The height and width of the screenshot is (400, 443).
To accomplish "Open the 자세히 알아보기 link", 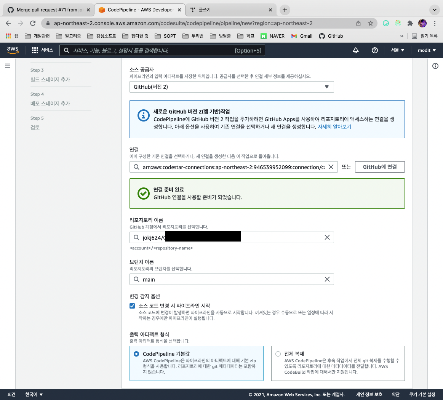I will [x=334, y=126].
